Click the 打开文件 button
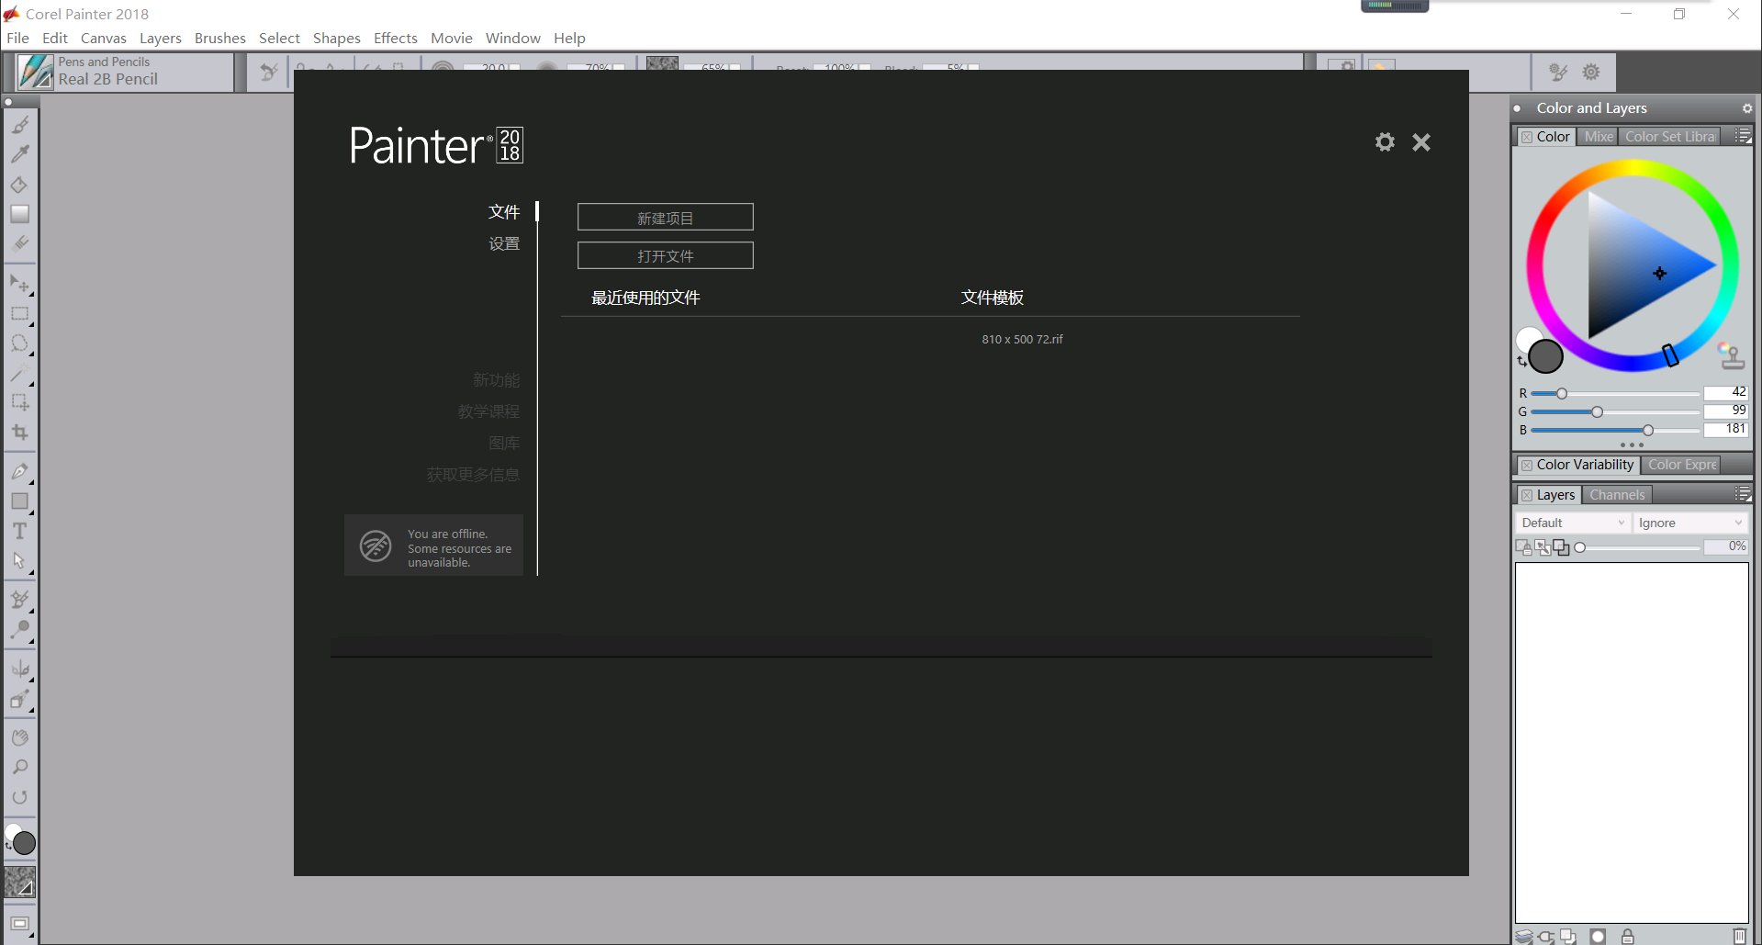 coord(666,255)
